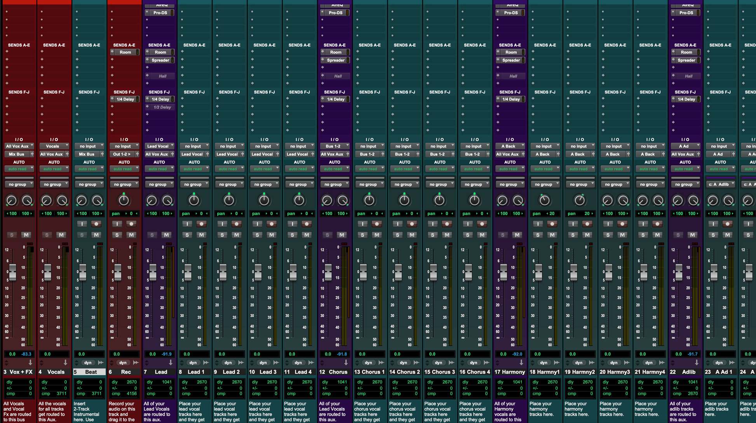Mute the Harmony aux track
Viewport: 756px width, 423px height.
(x=517, y=235)
